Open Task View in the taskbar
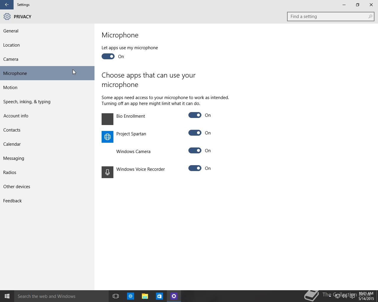Image resolution: width=378 pixels, height=302 pixels. [x=116, y=296]
